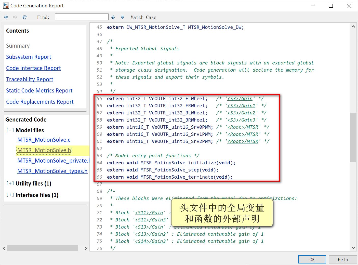This screenshot has width=358, height=265.
Task: Collapse the Model files group
Action: (10, 130)
